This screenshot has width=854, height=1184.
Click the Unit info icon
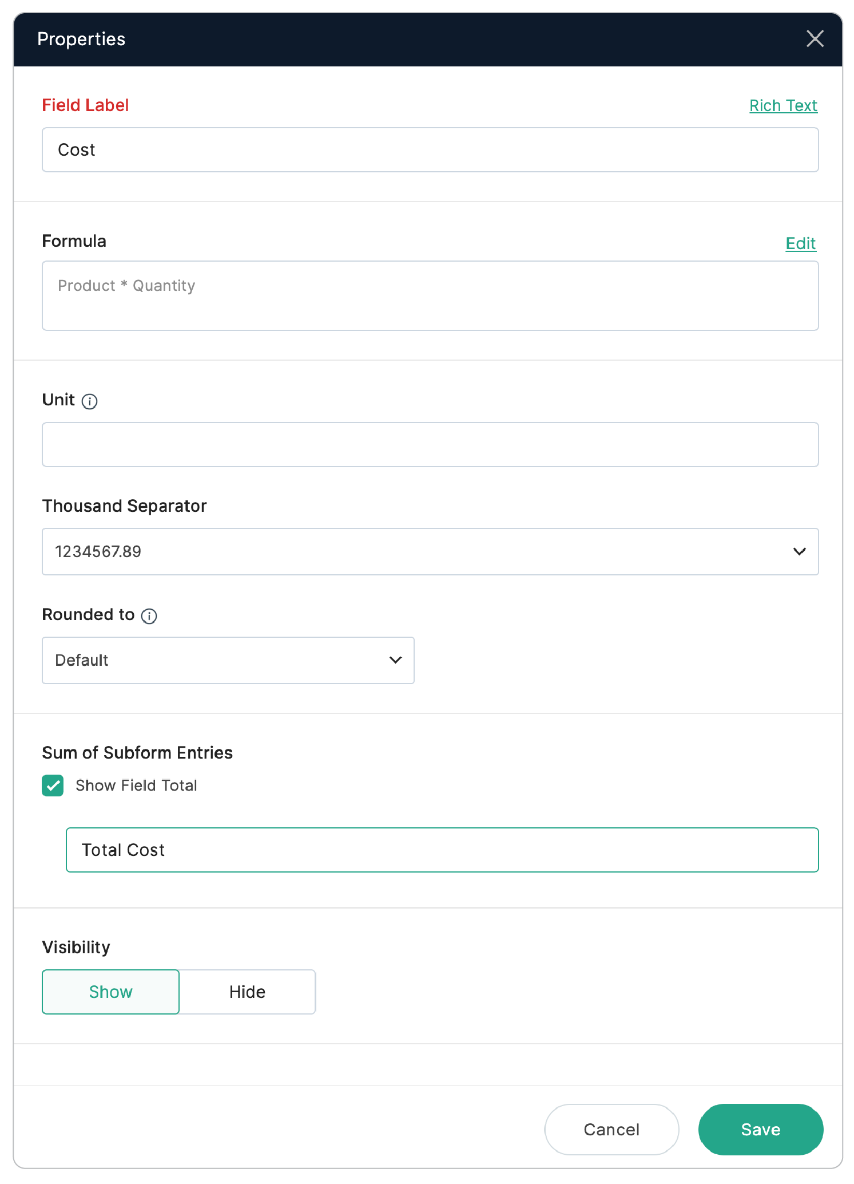[x=90, y=401]
